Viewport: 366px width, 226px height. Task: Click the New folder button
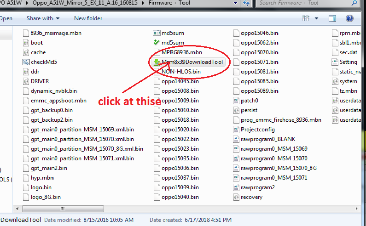pos(88,18)
